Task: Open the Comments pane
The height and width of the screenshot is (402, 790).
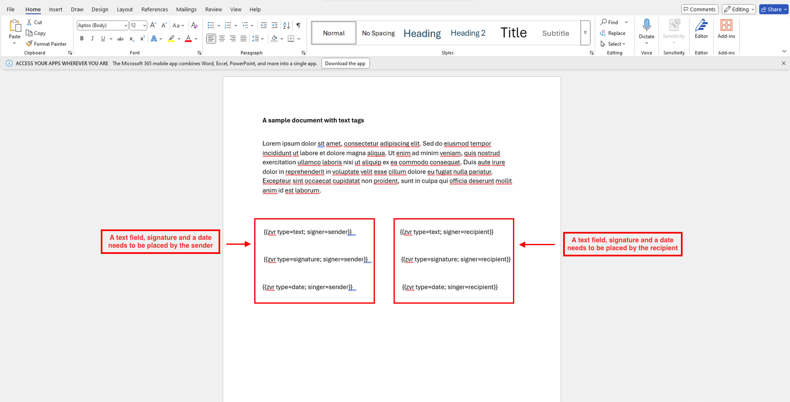Action: coord(700,9)
